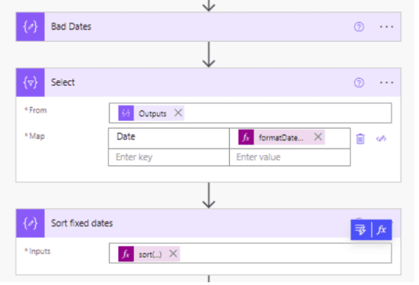Viewport: 419px width, 285px height.
Task: Click the Bad Dates compose action icon
Action: point(31,27)
